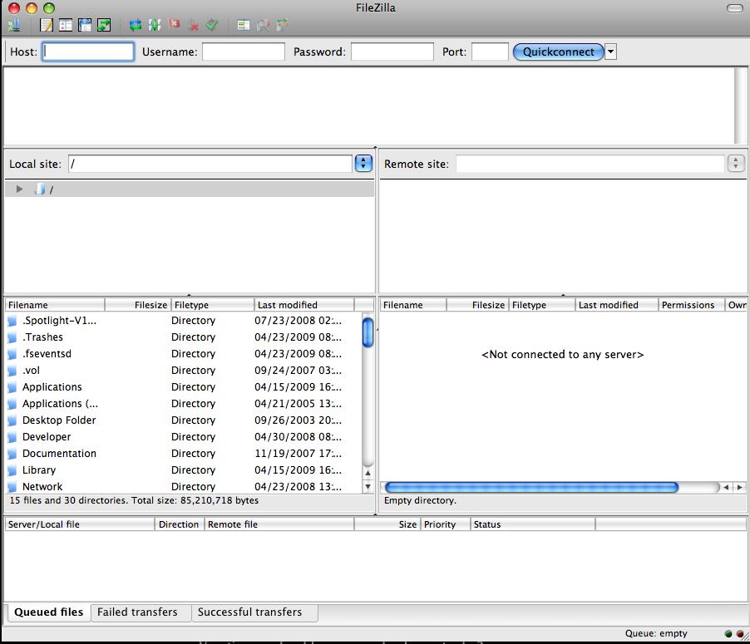This screenshot has width=750, height=644.
Task: Sort remote list by Last modified column
Action: click(x=617, y=304)
